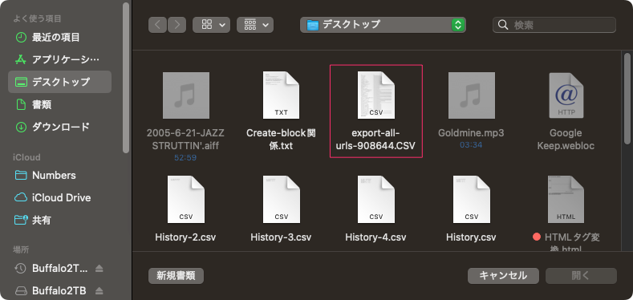Viewport: 633px width, 300px height.
Task: Select the export-all-urls-908644.CSV file icon
Action: coord(376,95)
